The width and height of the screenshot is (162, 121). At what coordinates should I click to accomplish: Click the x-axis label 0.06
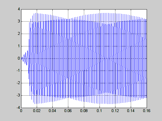(x=68, y=111)
